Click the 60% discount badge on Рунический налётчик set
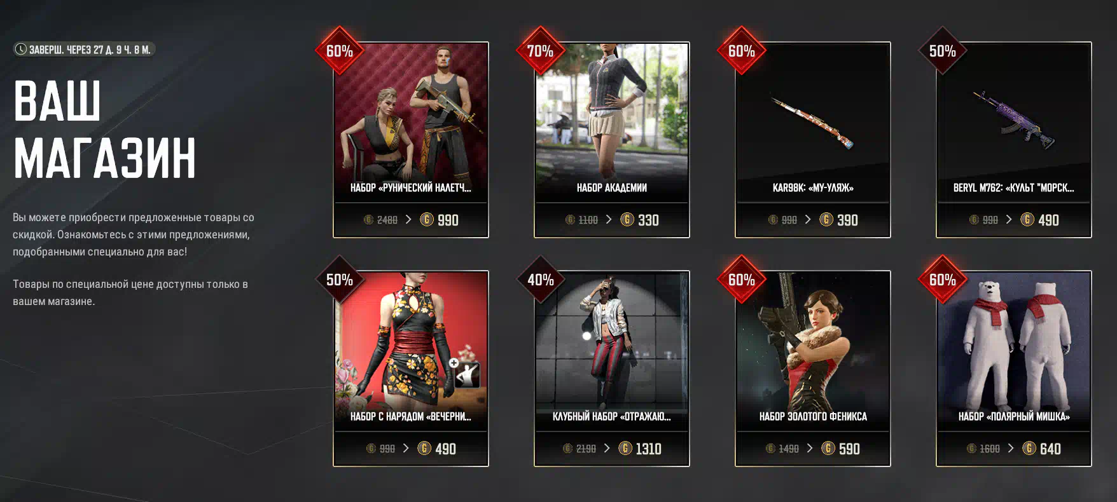This screenshot has width=1117, height=502. (340, 51)
